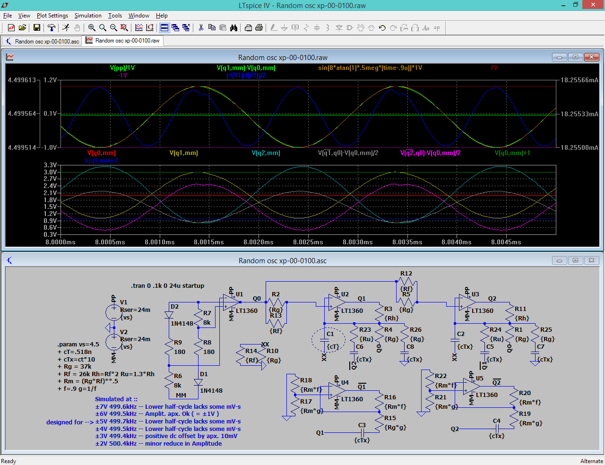Select the Diode placement tool
The width and height of the screenshot is (605, 465).
339,28
